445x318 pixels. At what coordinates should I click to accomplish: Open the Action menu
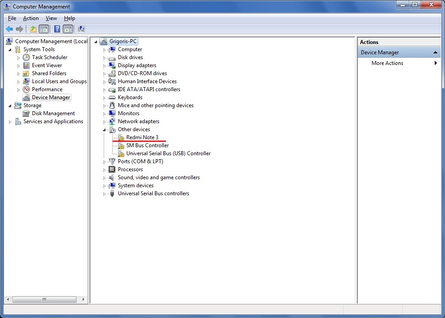(x=31, y=18)
